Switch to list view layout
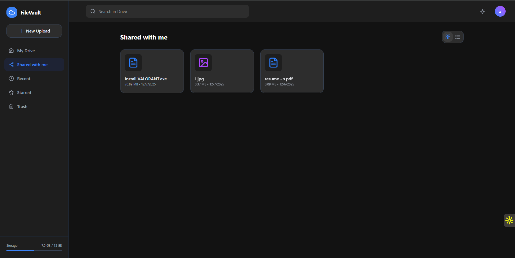 point(458,37)
